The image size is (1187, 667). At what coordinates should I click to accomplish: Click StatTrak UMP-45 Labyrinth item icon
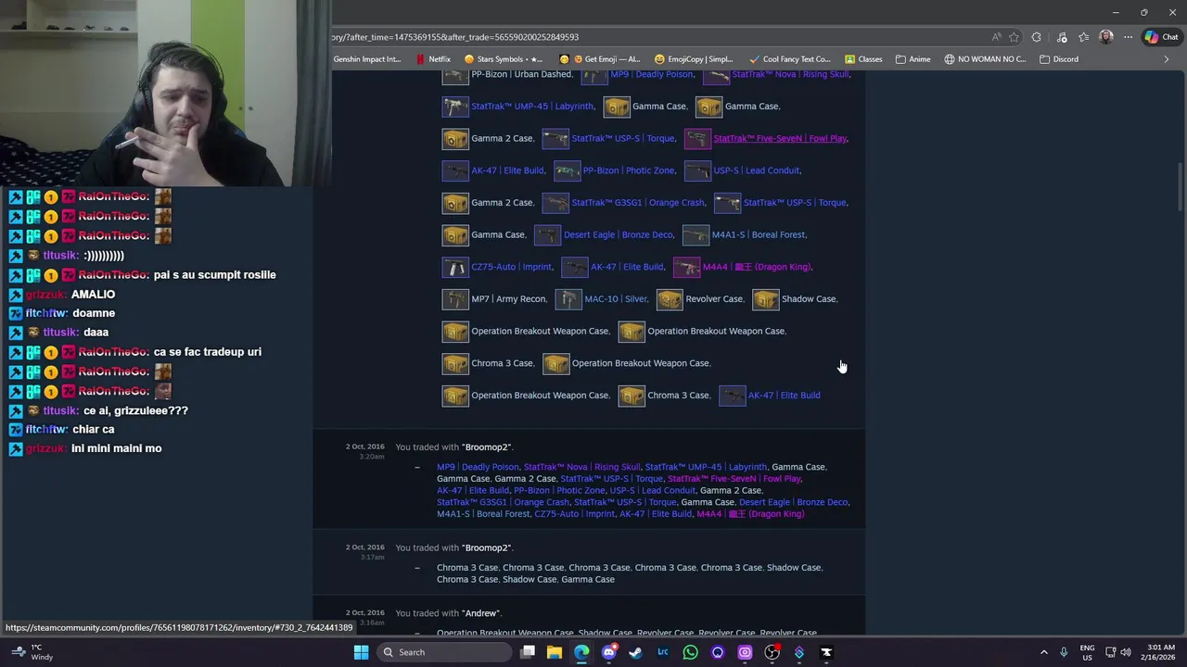click(x=455, y=107)
